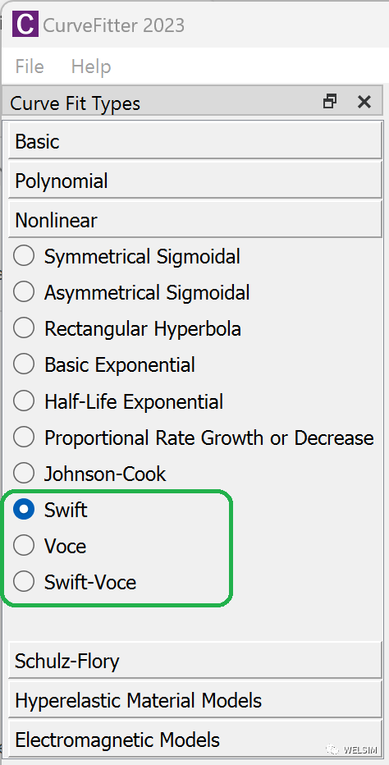Screen dimensions: 389x765
Task: Expand Hyperelastic Material Models
Action: click(x=194, y=701)
